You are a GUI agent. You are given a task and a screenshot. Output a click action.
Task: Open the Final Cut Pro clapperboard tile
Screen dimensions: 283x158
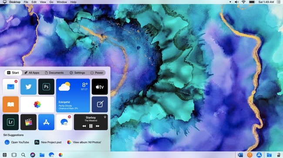28,122
